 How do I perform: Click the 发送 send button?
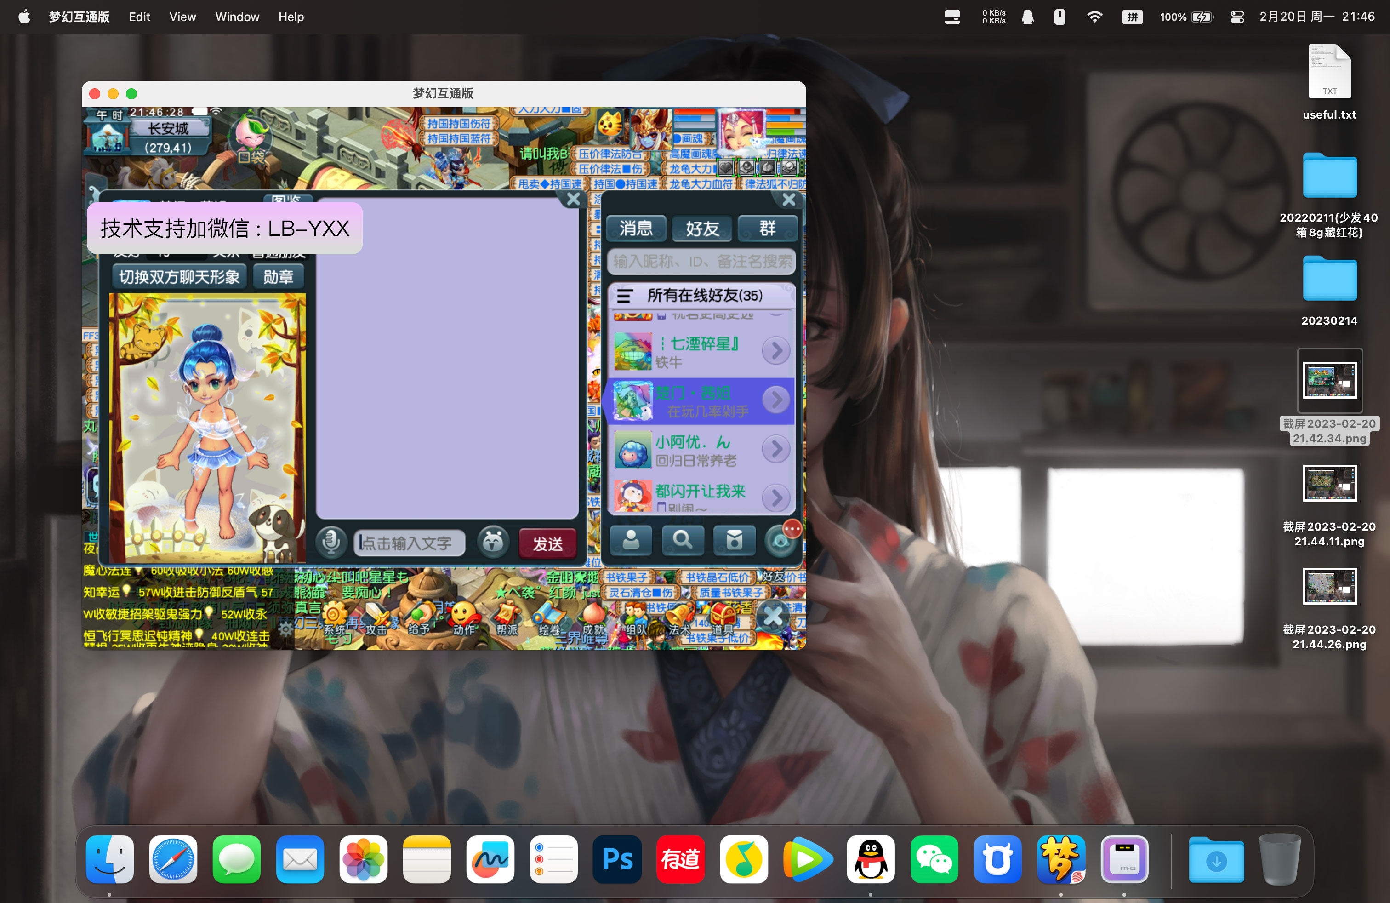[547, 543]
